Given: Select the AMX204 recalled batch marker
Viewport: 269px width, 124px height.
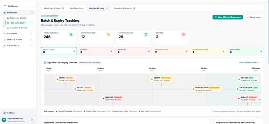Looking at the screenshot, I should pyautogui.click(x=112, y=98).
